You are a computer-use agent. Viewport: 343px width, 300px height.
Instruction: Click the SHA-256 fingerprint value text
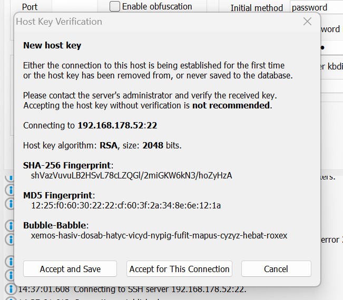coord(132,175)
